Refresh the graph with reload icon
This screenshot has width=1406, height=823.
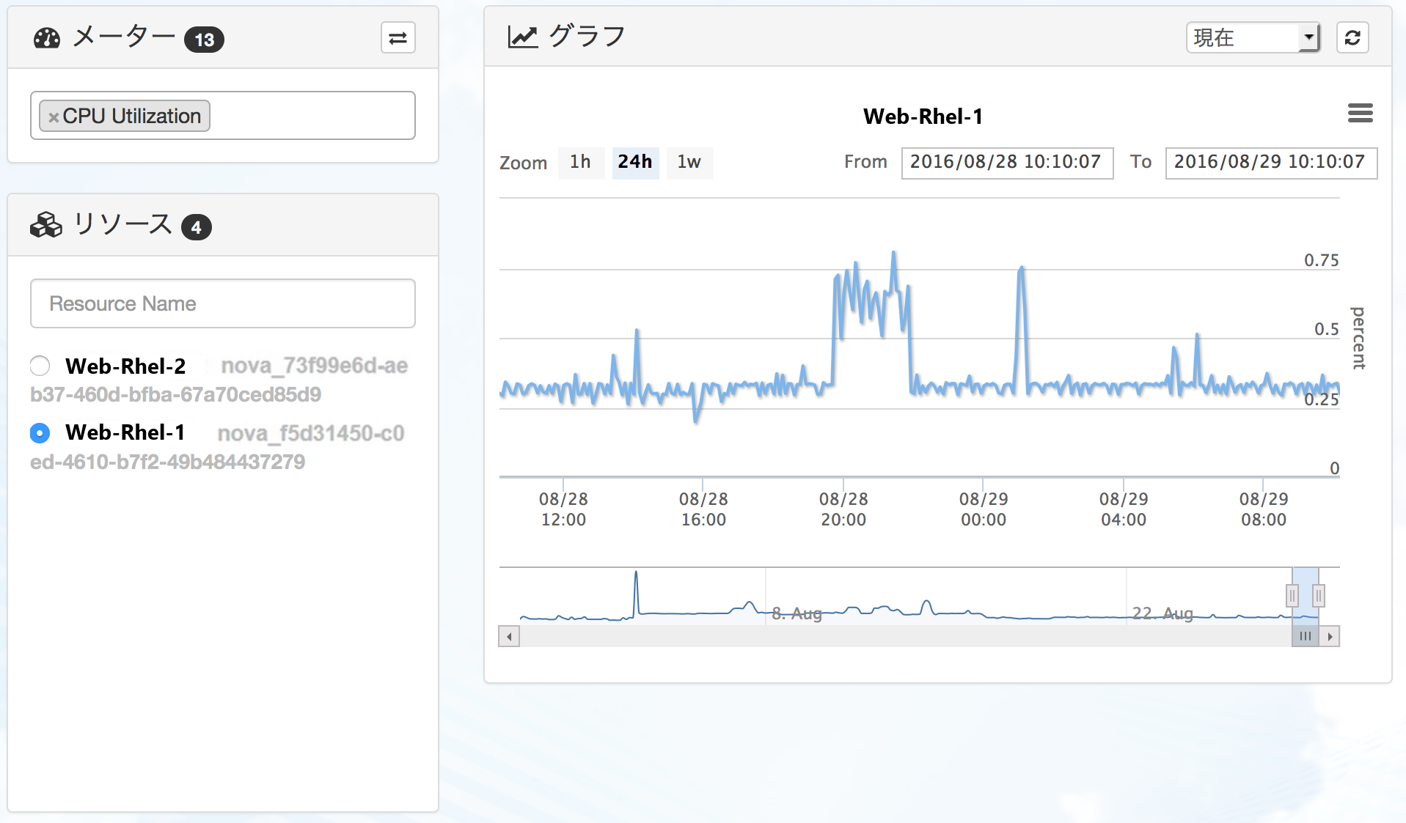[1352, 37]
